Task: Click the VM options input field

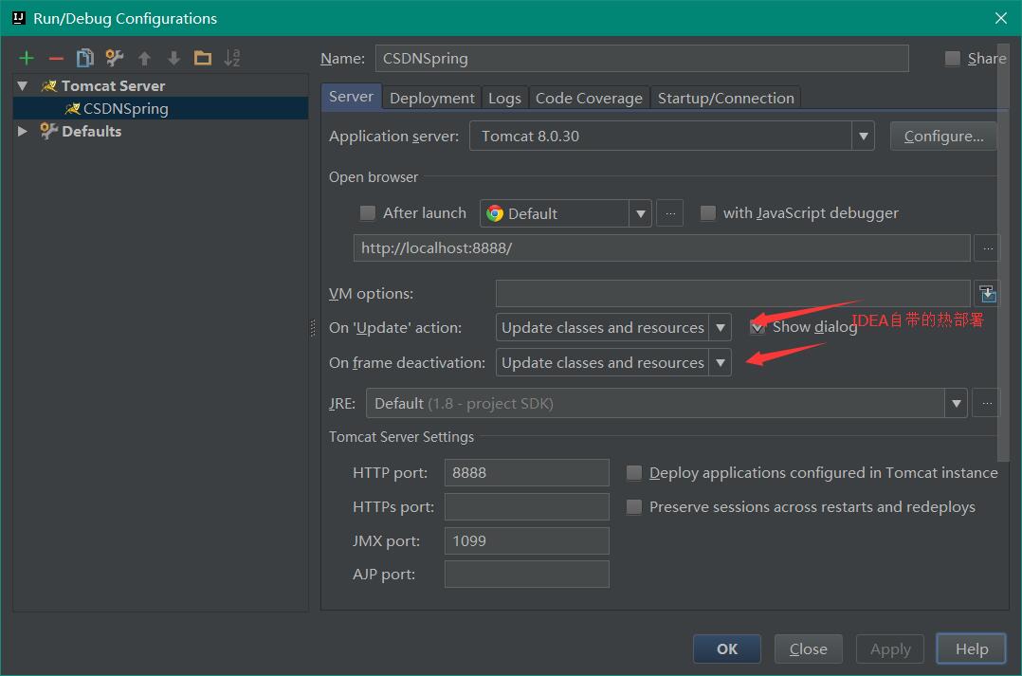Action: point(733,294)
